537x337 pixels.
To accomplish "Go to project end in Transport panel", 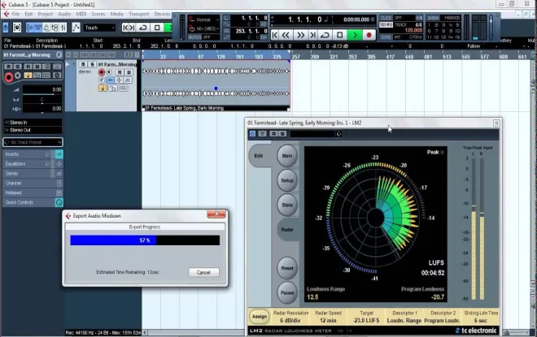I will [313, 35].
